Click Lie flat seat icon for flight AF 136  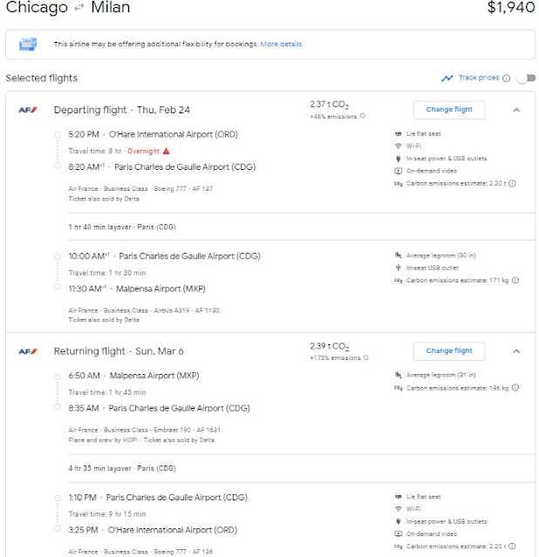(399, 497)
